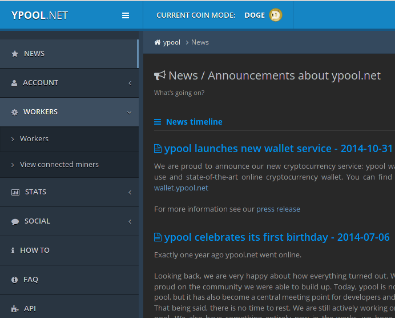
Task: Click the megaphone icon in page heading
Action: (160, 75)
